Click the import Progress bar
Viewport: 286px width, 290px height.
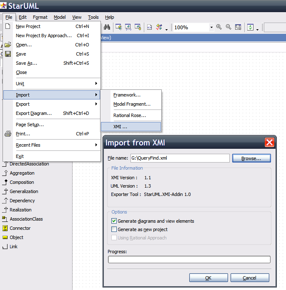point(189,259)
